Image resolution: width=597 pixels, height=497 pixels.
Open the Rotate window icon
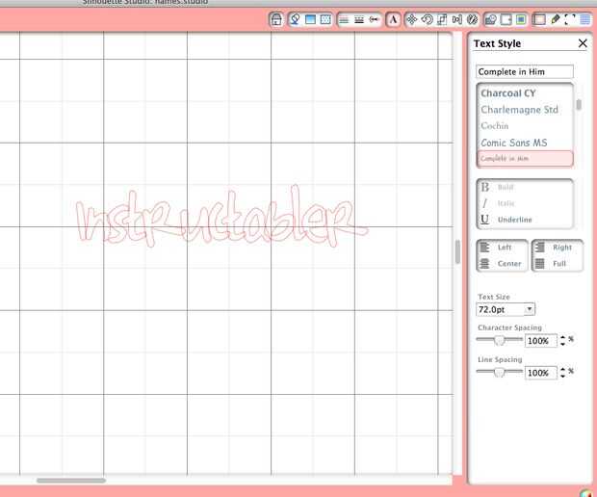click(427, 19)
